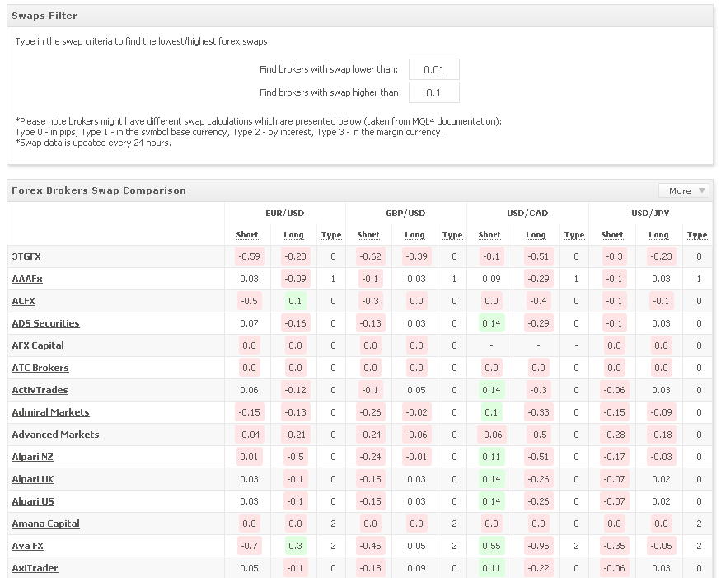This screenshot has height=578, width=721.
Task: Open the Alpari UK broker link
Action: pyautogui.click(x=33, y=479)
